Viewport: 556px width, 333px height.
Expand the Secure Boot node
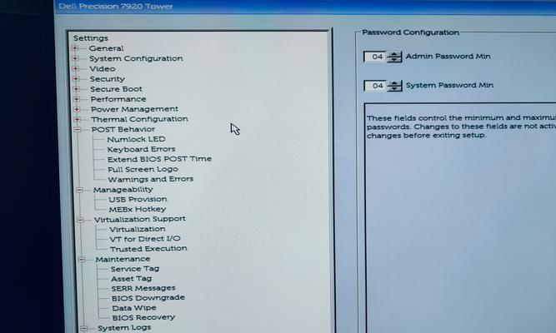coord(76,89)
